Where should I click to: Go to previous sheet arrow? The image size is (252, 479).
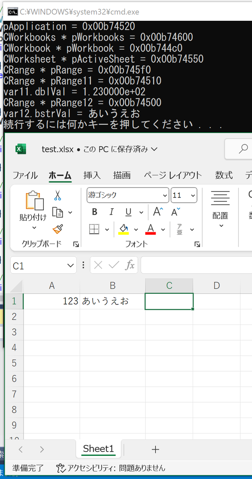[21, 449]
